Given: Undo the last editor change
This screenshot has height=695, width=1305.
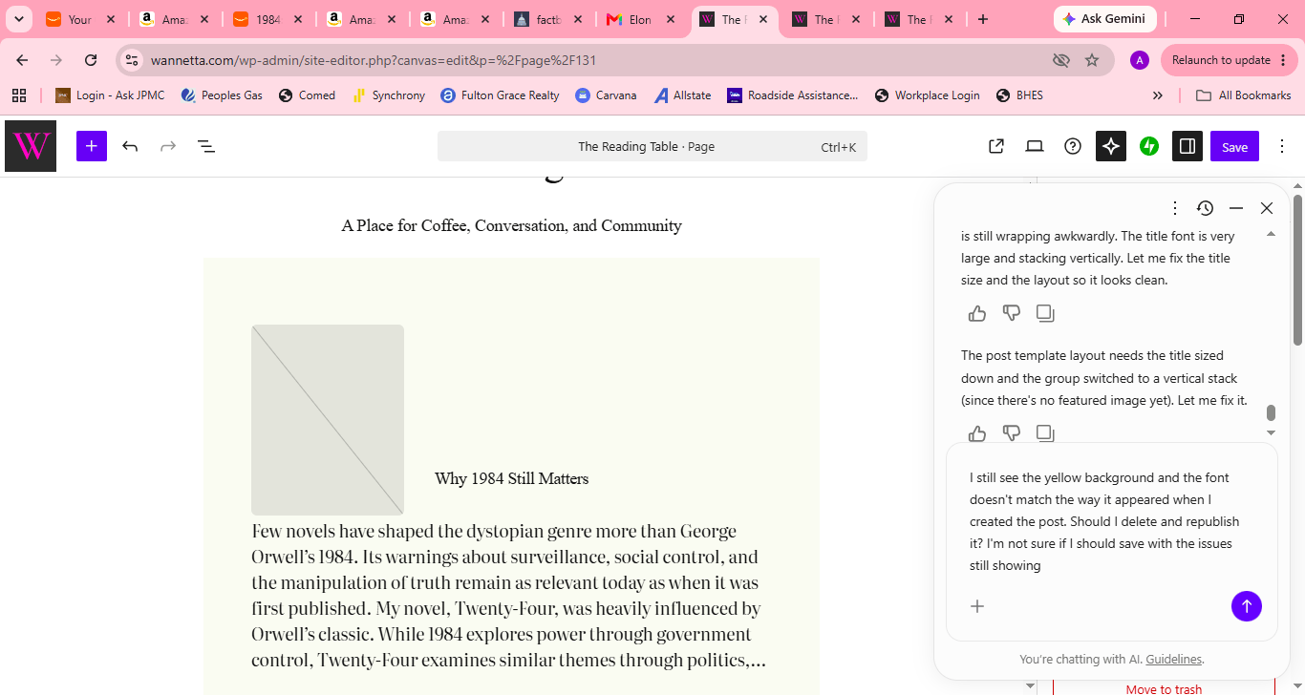Looking at the screenshot, I should click(x=130, y=146).
